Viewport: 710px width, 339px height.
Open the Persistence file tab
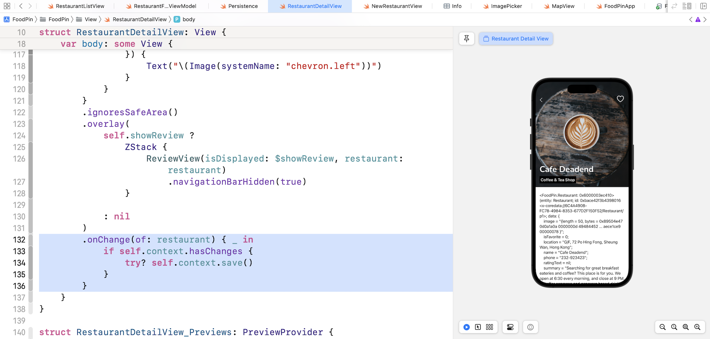click(243, 6)
